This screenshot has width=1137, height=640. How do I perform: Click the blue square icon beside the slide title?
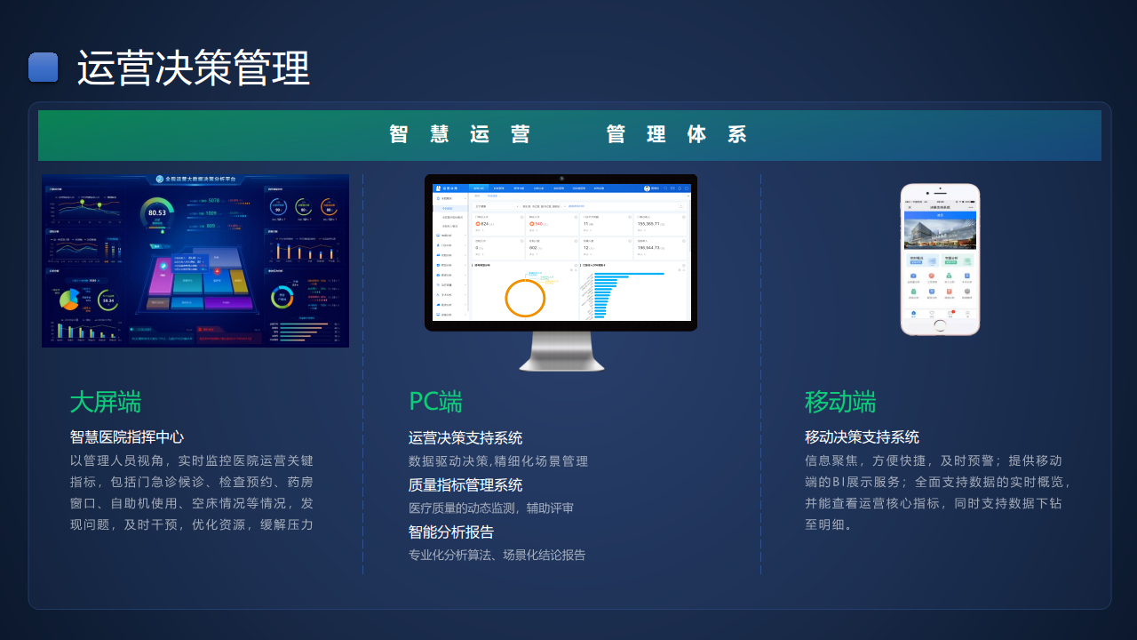(44, 68)
